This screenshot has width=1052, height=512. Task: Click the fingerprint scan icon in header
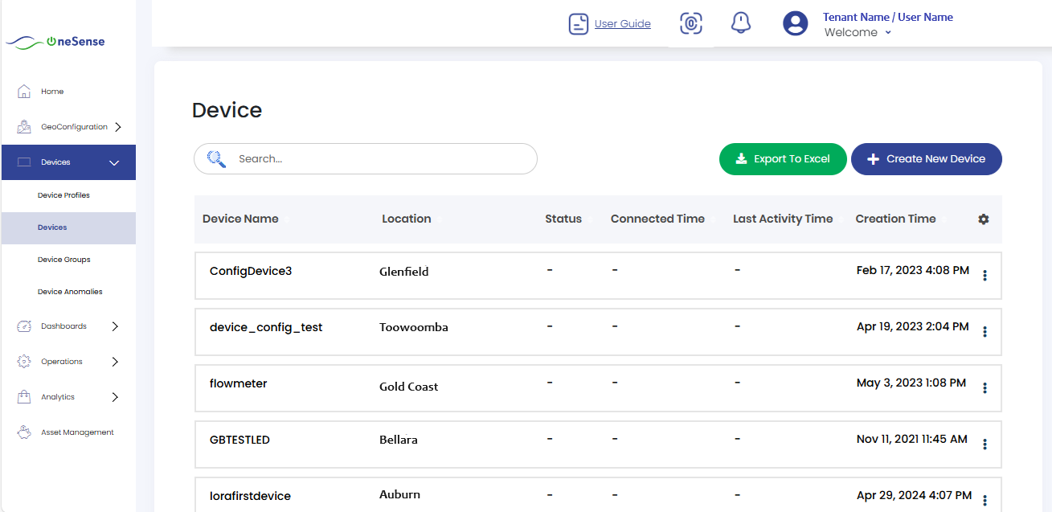691,24
